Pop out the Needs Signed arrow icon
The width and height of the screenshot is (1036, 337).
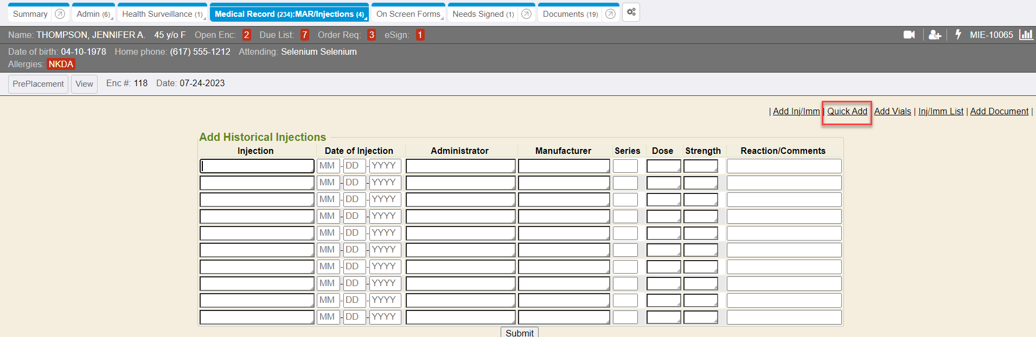click(526, 14)
